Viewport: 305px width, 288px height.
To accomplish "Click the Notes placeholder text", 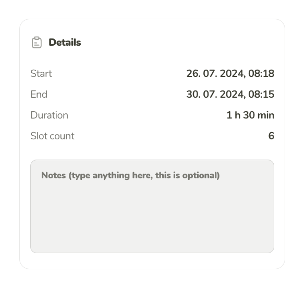I will [x=130, y=176].
